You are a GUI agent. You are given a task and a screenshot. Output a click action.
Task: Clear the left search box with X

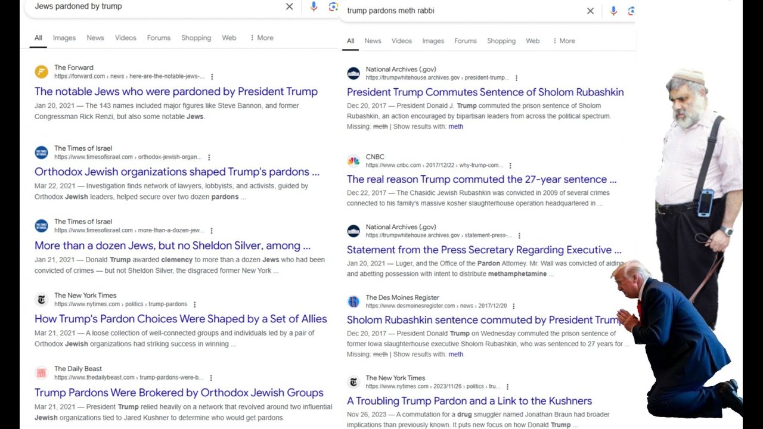click(289, 7)
